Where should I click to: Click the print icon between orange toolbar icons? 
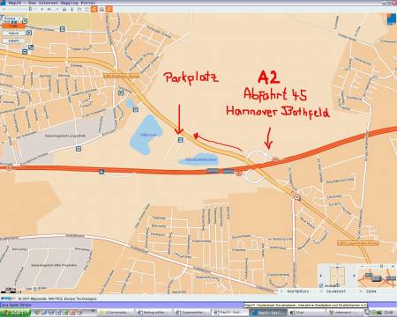click(101, 10)
